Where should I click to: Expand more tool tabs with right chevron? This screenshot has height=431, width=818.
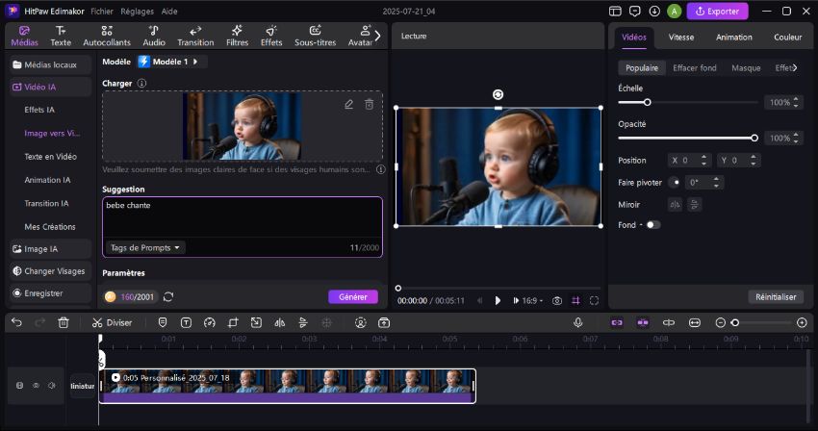click(377, 36)
